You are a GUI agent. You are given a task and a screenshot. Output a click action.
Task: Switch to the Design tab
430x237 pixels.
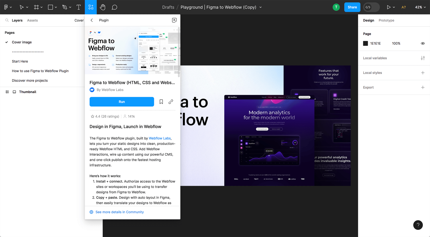point(368,20)
